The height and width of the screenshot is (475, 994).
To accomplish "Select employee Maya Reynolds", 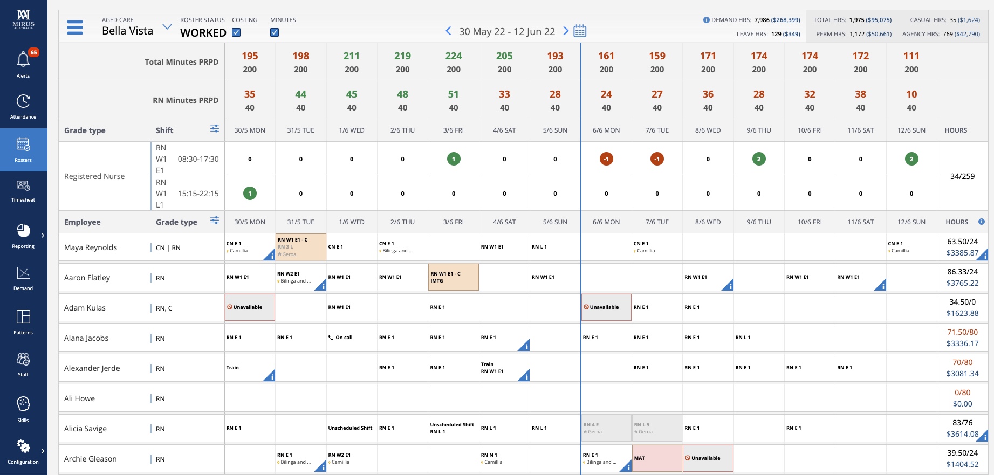I will click(91, 247).
